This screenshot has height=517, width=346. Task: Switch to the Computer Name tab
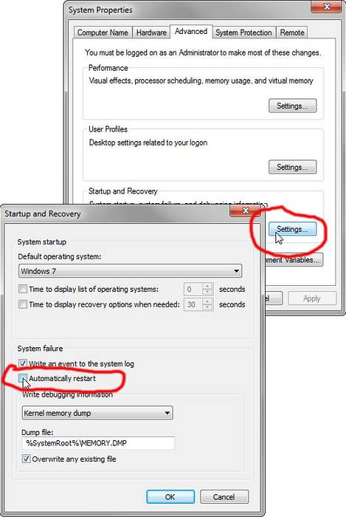click(103, 32)
